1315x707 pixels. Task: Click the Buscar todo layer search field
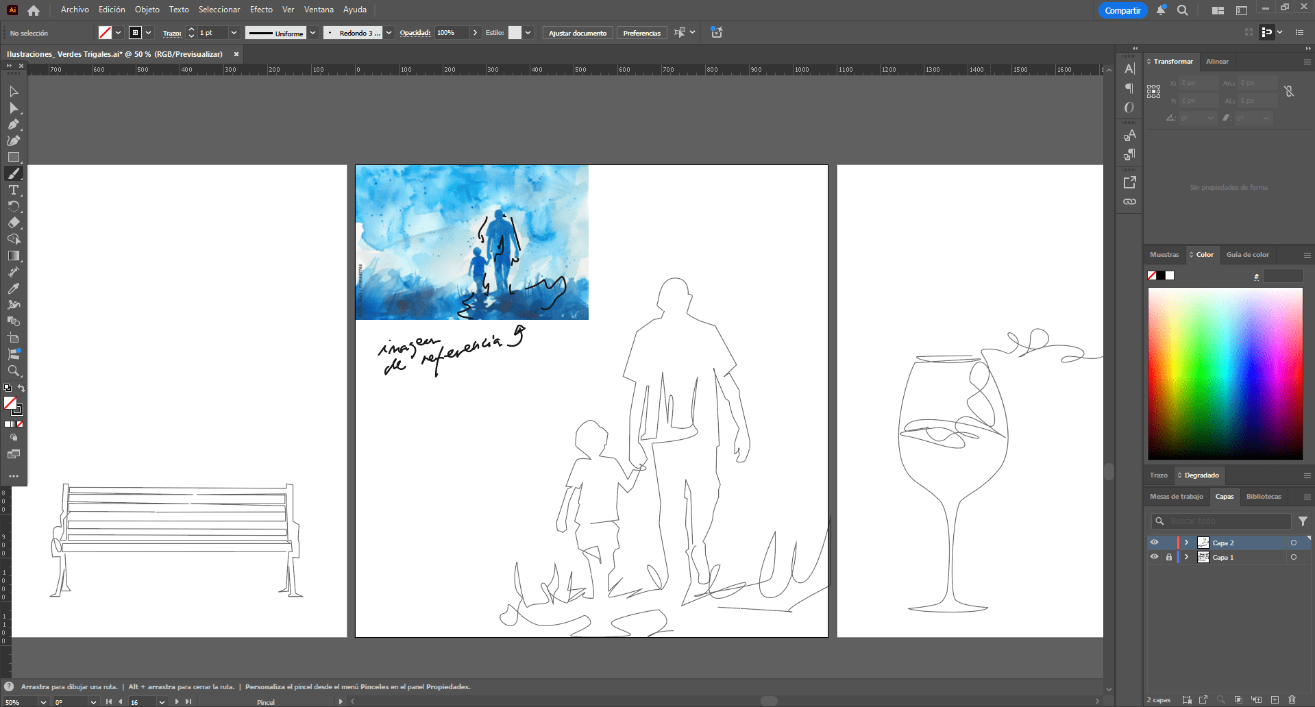click(x=1227, y=521)
